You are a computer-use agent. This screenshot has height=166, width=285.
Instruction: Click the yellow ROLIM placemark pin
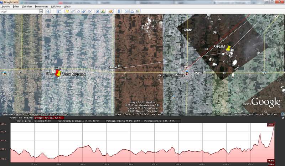[228, 48]
